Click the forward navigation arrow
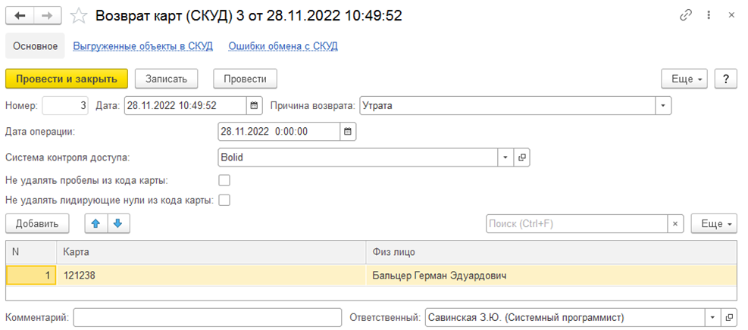The image size is (748, 330). click(48, 15)
